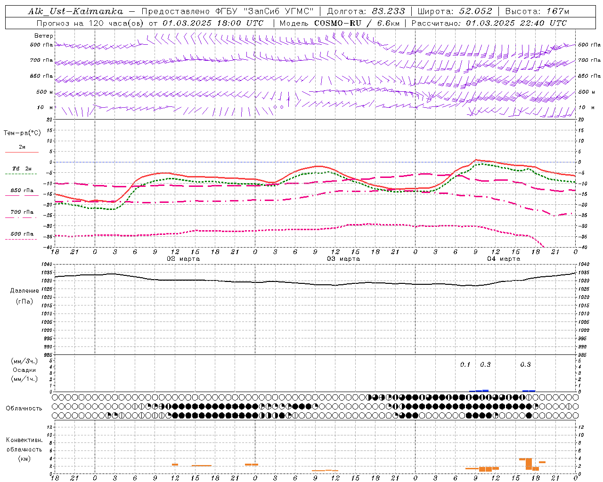603x482 pixels.
Task: Click the station name Alk_Ust-Kaimanka in header
Action: coord(75,11)
